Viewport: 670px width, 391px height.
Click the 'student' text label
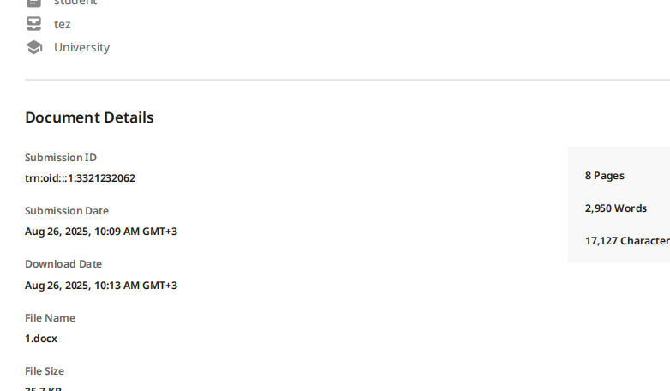pyautogui.click(x=75, y=3)
